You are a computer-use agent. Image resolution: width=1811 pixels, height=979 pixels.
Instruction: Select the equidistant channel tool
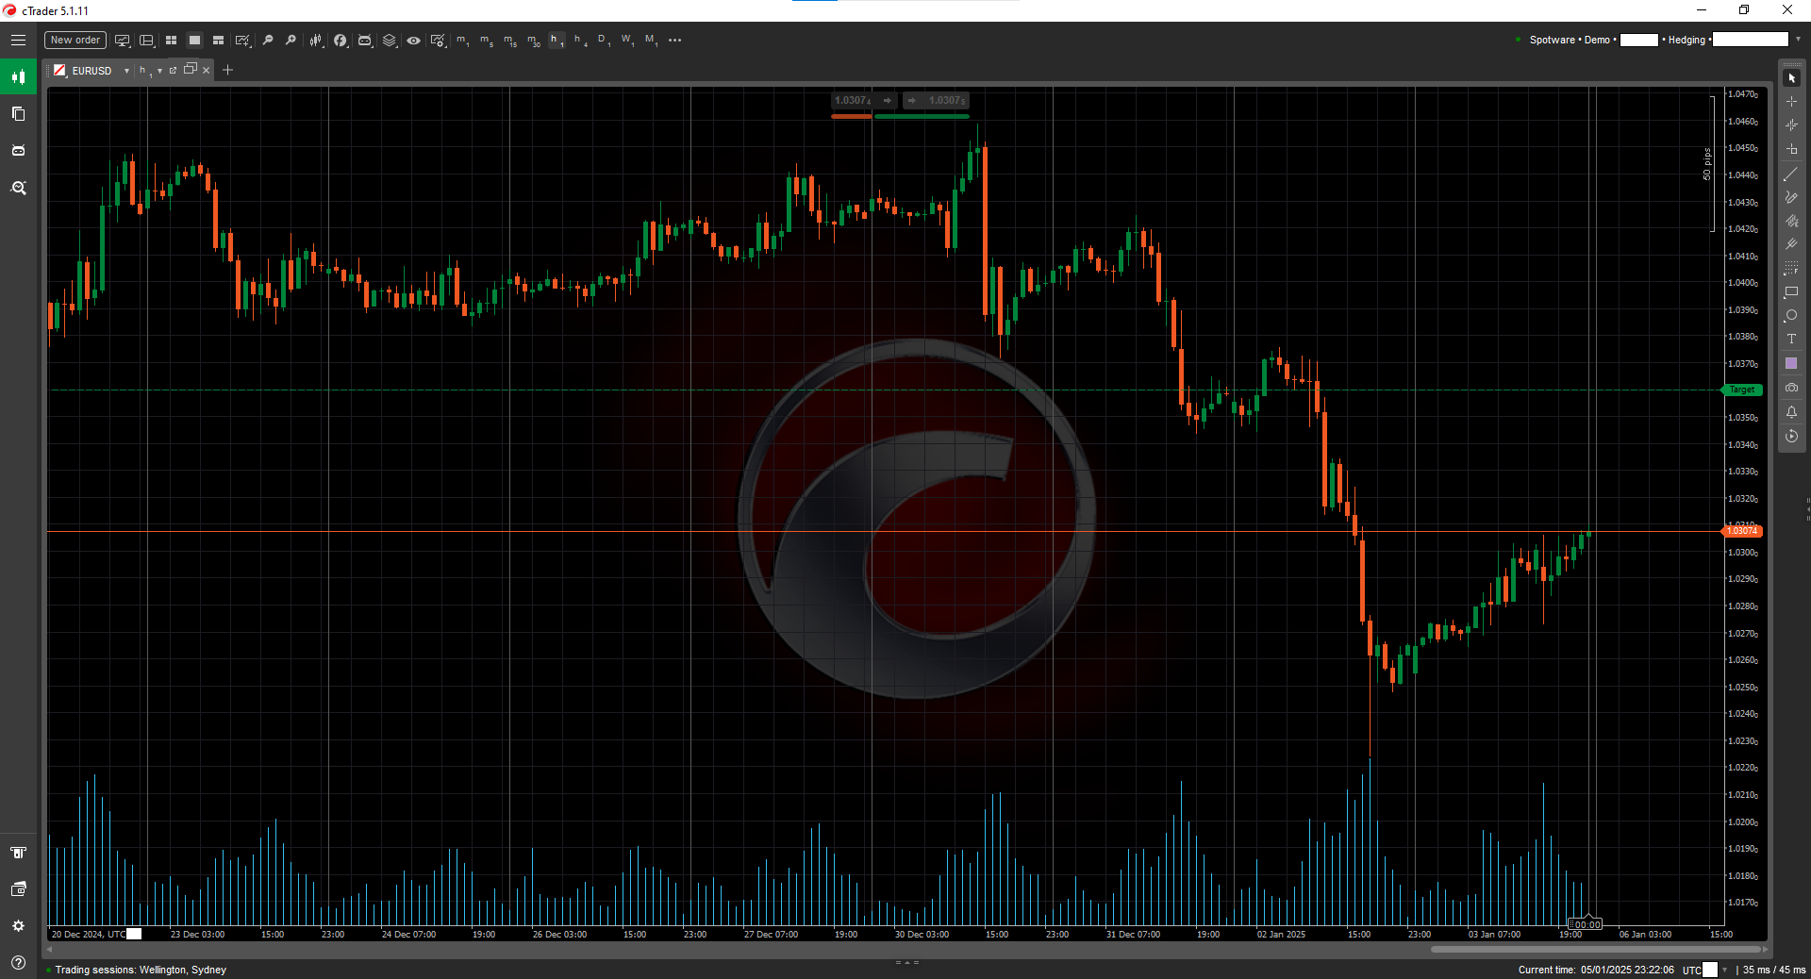click(x=1791, y=222)
